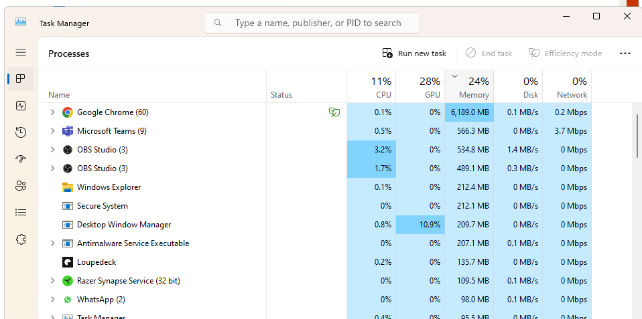Select the Loupedeck process name
This screenshot has height=319, width=642.
(97, 262)
